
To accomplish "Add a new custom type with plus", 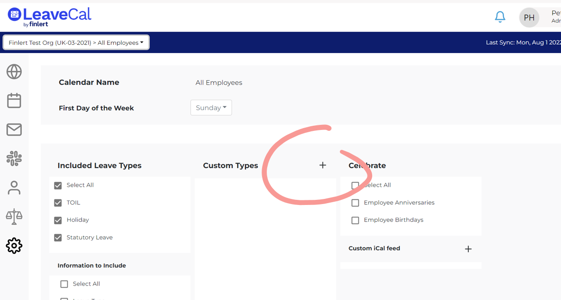I will point(323,165).
